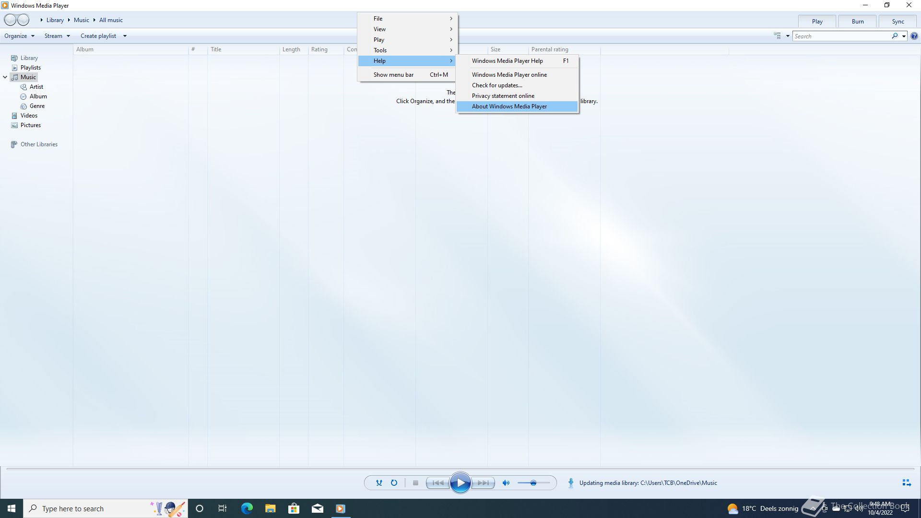Open Microsoft Store from taskbar

point(294,508)
